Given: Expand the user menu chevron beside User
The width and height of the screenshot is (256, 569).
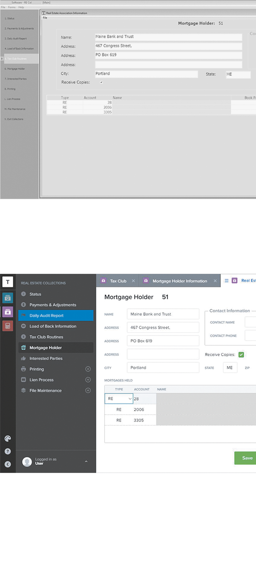Looking at the screenshot, I should coord(86,462).
